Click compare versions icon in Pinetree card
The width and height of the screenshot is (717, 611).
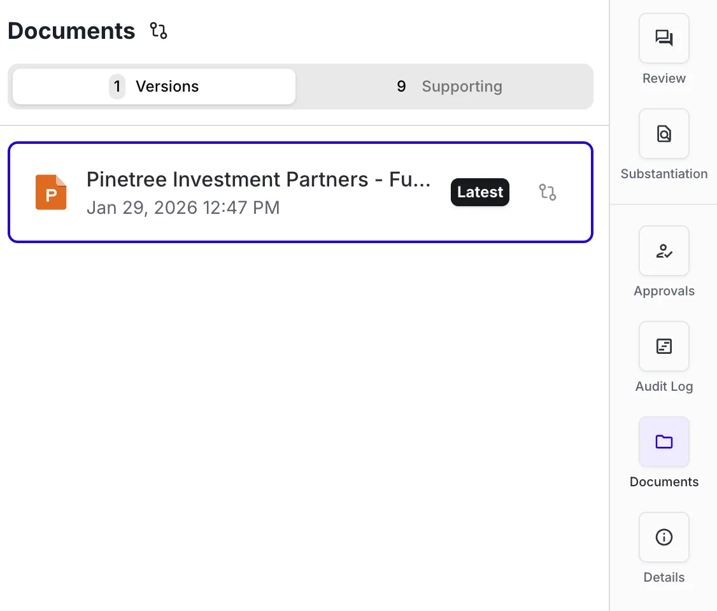pos(548,192)
